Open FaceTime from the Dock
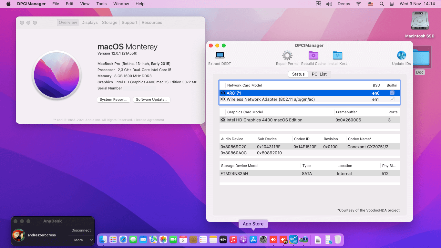The width and height of the screenshot is (441, 248). [173, 239]
